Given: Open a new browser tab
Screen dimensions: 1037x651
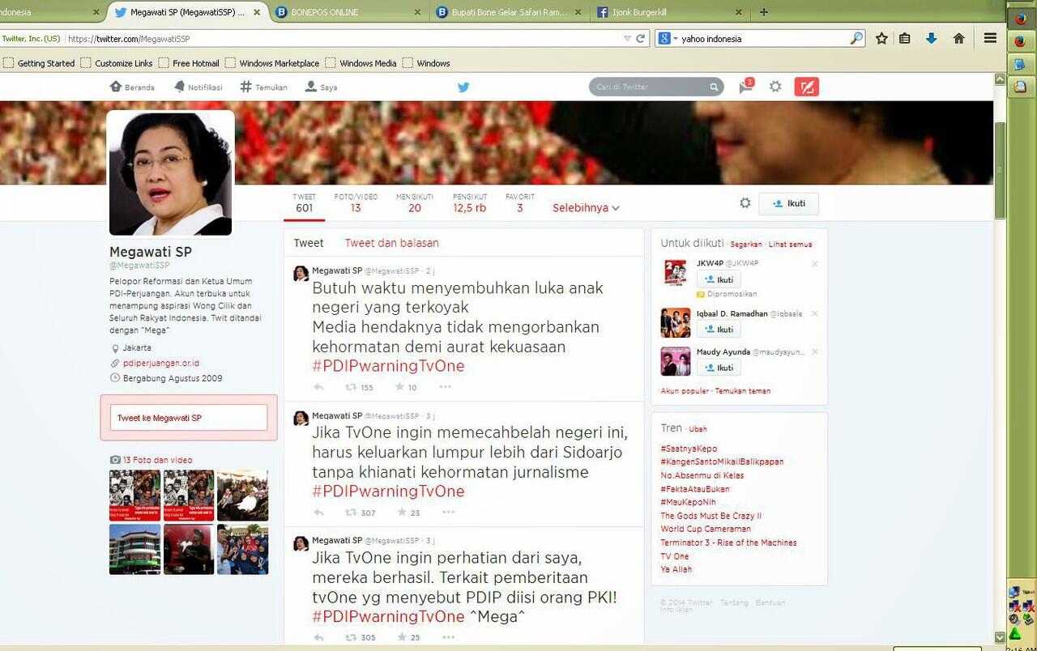Looking at the screenshot, I should pos(763,12).
